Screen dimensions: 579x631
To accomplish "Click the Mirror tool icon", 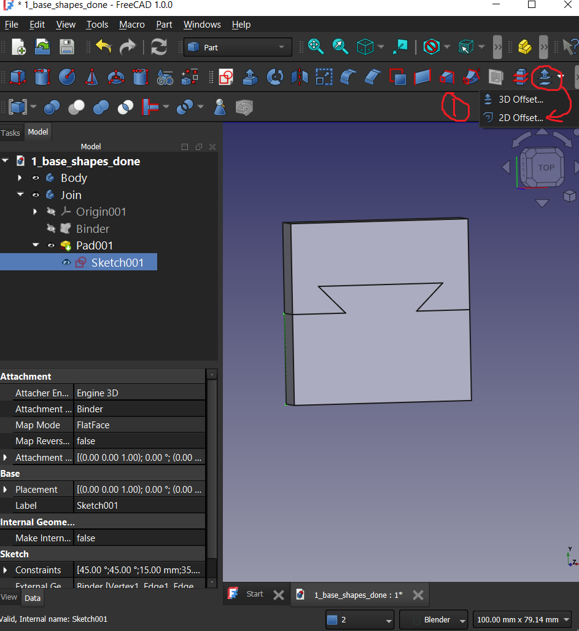I will tap(300, 77).
